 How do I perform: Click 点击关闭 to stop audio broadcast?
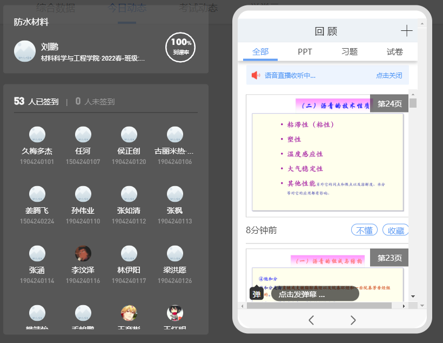(x=389, y=76)
